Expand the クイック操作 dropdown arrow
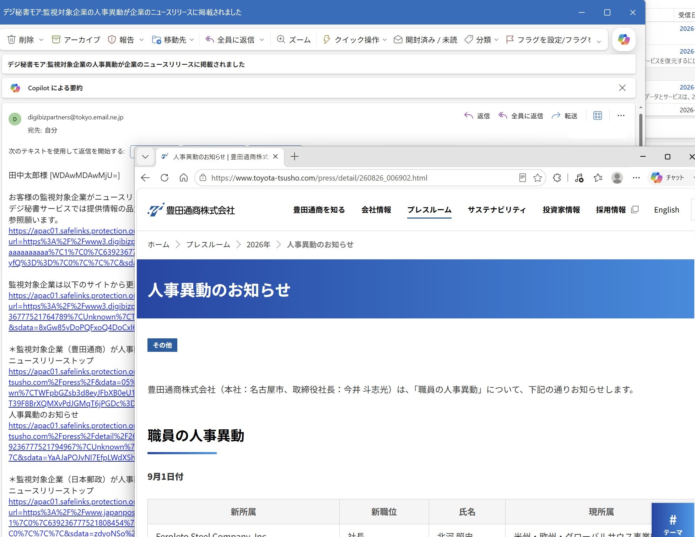The image size is (695, 537). 384,40
